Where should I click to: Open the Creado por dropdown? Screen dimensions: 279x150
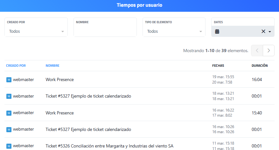(x=36, y=31)
